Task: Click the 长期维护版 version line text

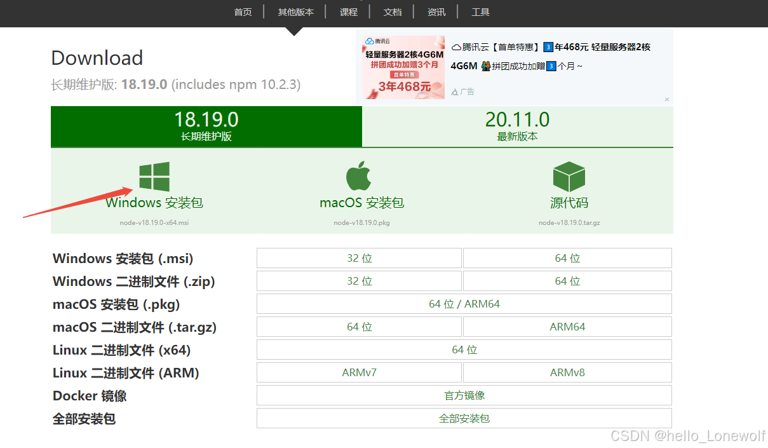Action: click(176, 85)
